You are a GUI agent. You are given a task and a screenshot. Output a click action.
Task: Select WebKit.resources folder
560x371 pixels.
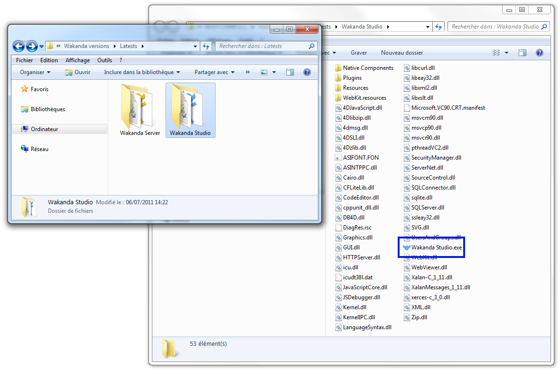coord(361,98)
